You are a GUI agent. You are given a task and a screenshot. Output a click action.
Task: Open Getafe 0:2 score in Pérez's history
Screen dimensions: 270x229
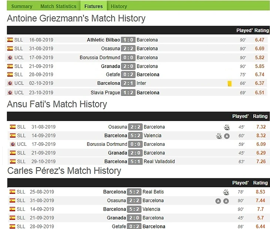[134, 226]
